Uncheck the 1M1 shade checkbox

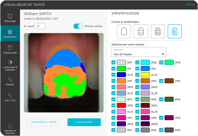click(x=114, y=69)
